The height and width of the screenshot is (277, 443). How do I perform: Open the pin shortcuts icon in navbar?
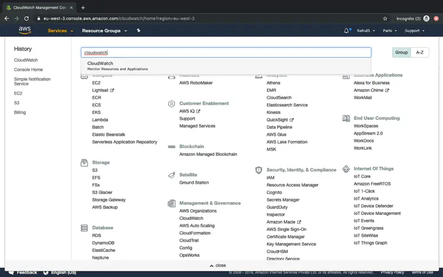click(x=138, y=31)
